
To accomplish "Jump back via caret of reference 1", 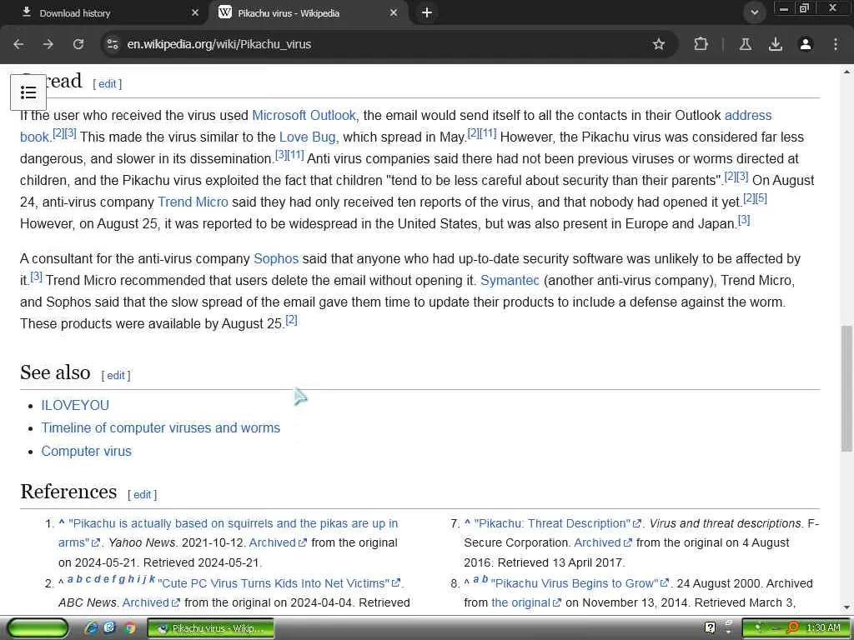I will (62, 523).
